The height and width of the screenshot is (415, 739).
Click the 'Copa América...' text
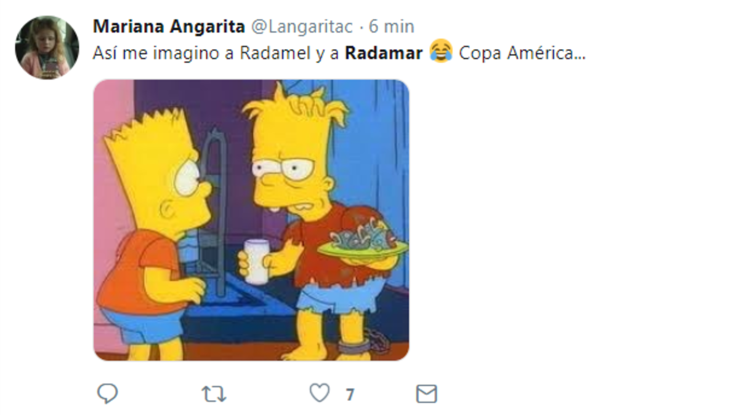pyautogui.click(x=522, y=53)
